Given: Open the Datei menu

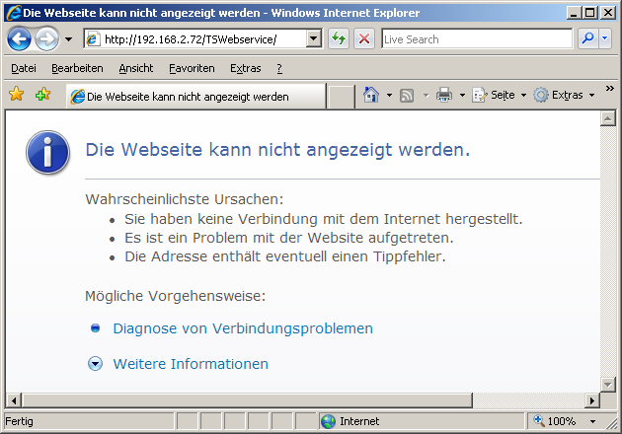Looking at the screenshot, I should click(x=24, y=68).
